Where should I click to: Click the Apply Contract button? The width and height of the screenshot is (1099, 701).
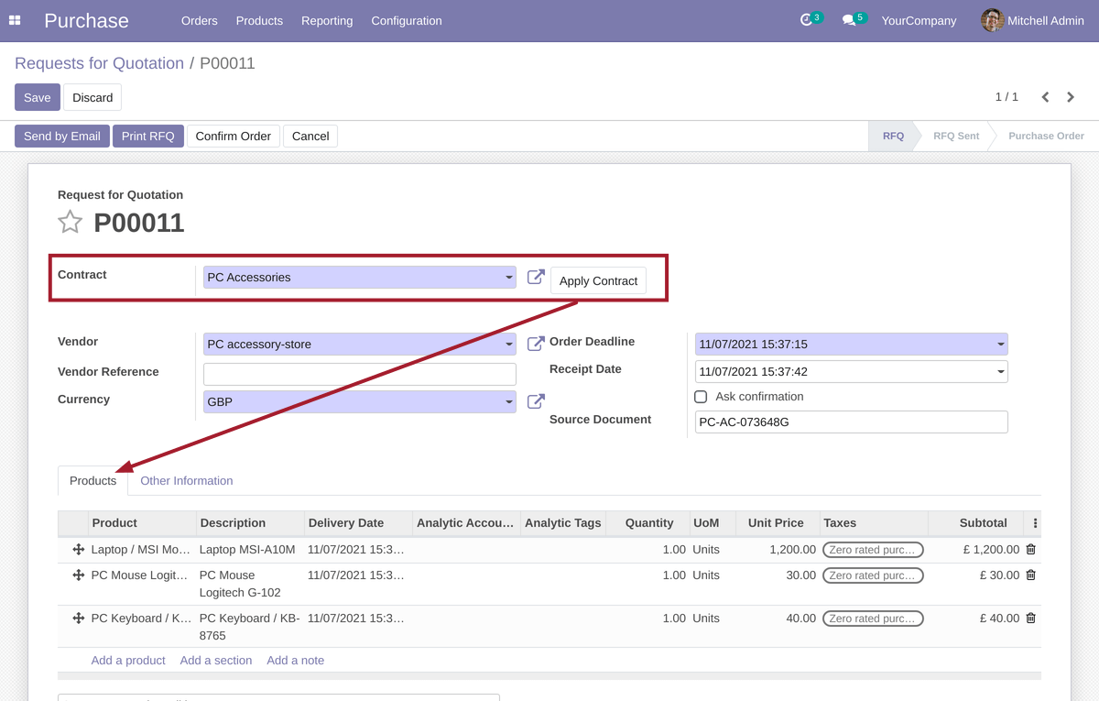click(x=598, y=280)
